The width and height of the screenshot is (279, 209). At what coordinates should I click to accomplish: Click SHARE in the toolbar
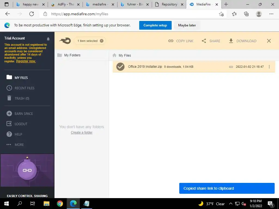click(x=211, y=41)
